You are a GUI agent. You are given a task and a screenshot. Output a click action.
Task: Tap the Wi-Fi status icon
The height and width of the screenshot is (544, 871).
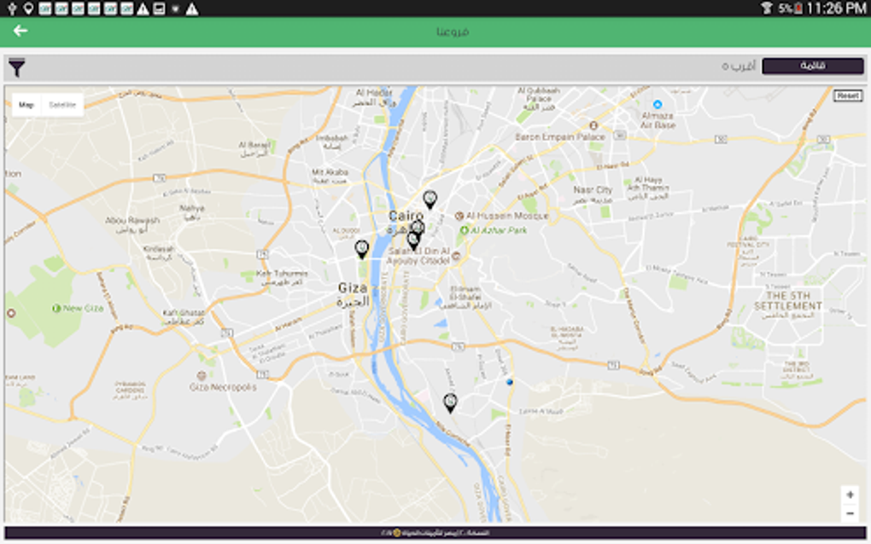[x=767, y=8]
